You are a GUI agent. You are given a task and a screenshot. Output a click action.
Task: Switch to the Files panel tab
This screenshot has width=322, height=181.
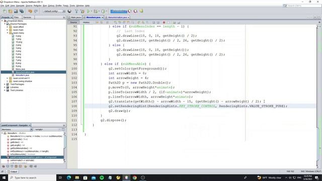16,18
